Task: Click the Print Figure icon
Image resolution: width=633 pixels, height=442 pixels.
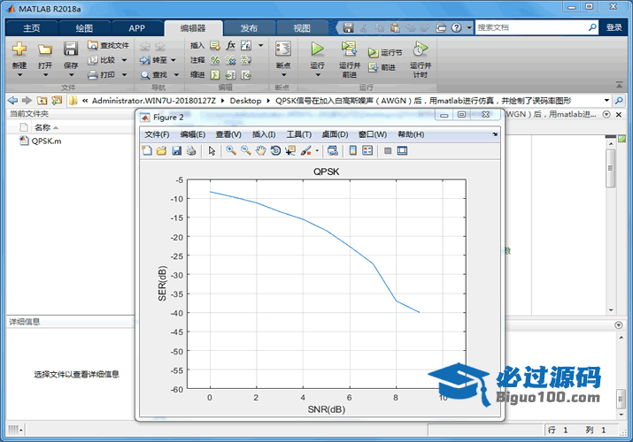Action: click(x=190, y=151)
